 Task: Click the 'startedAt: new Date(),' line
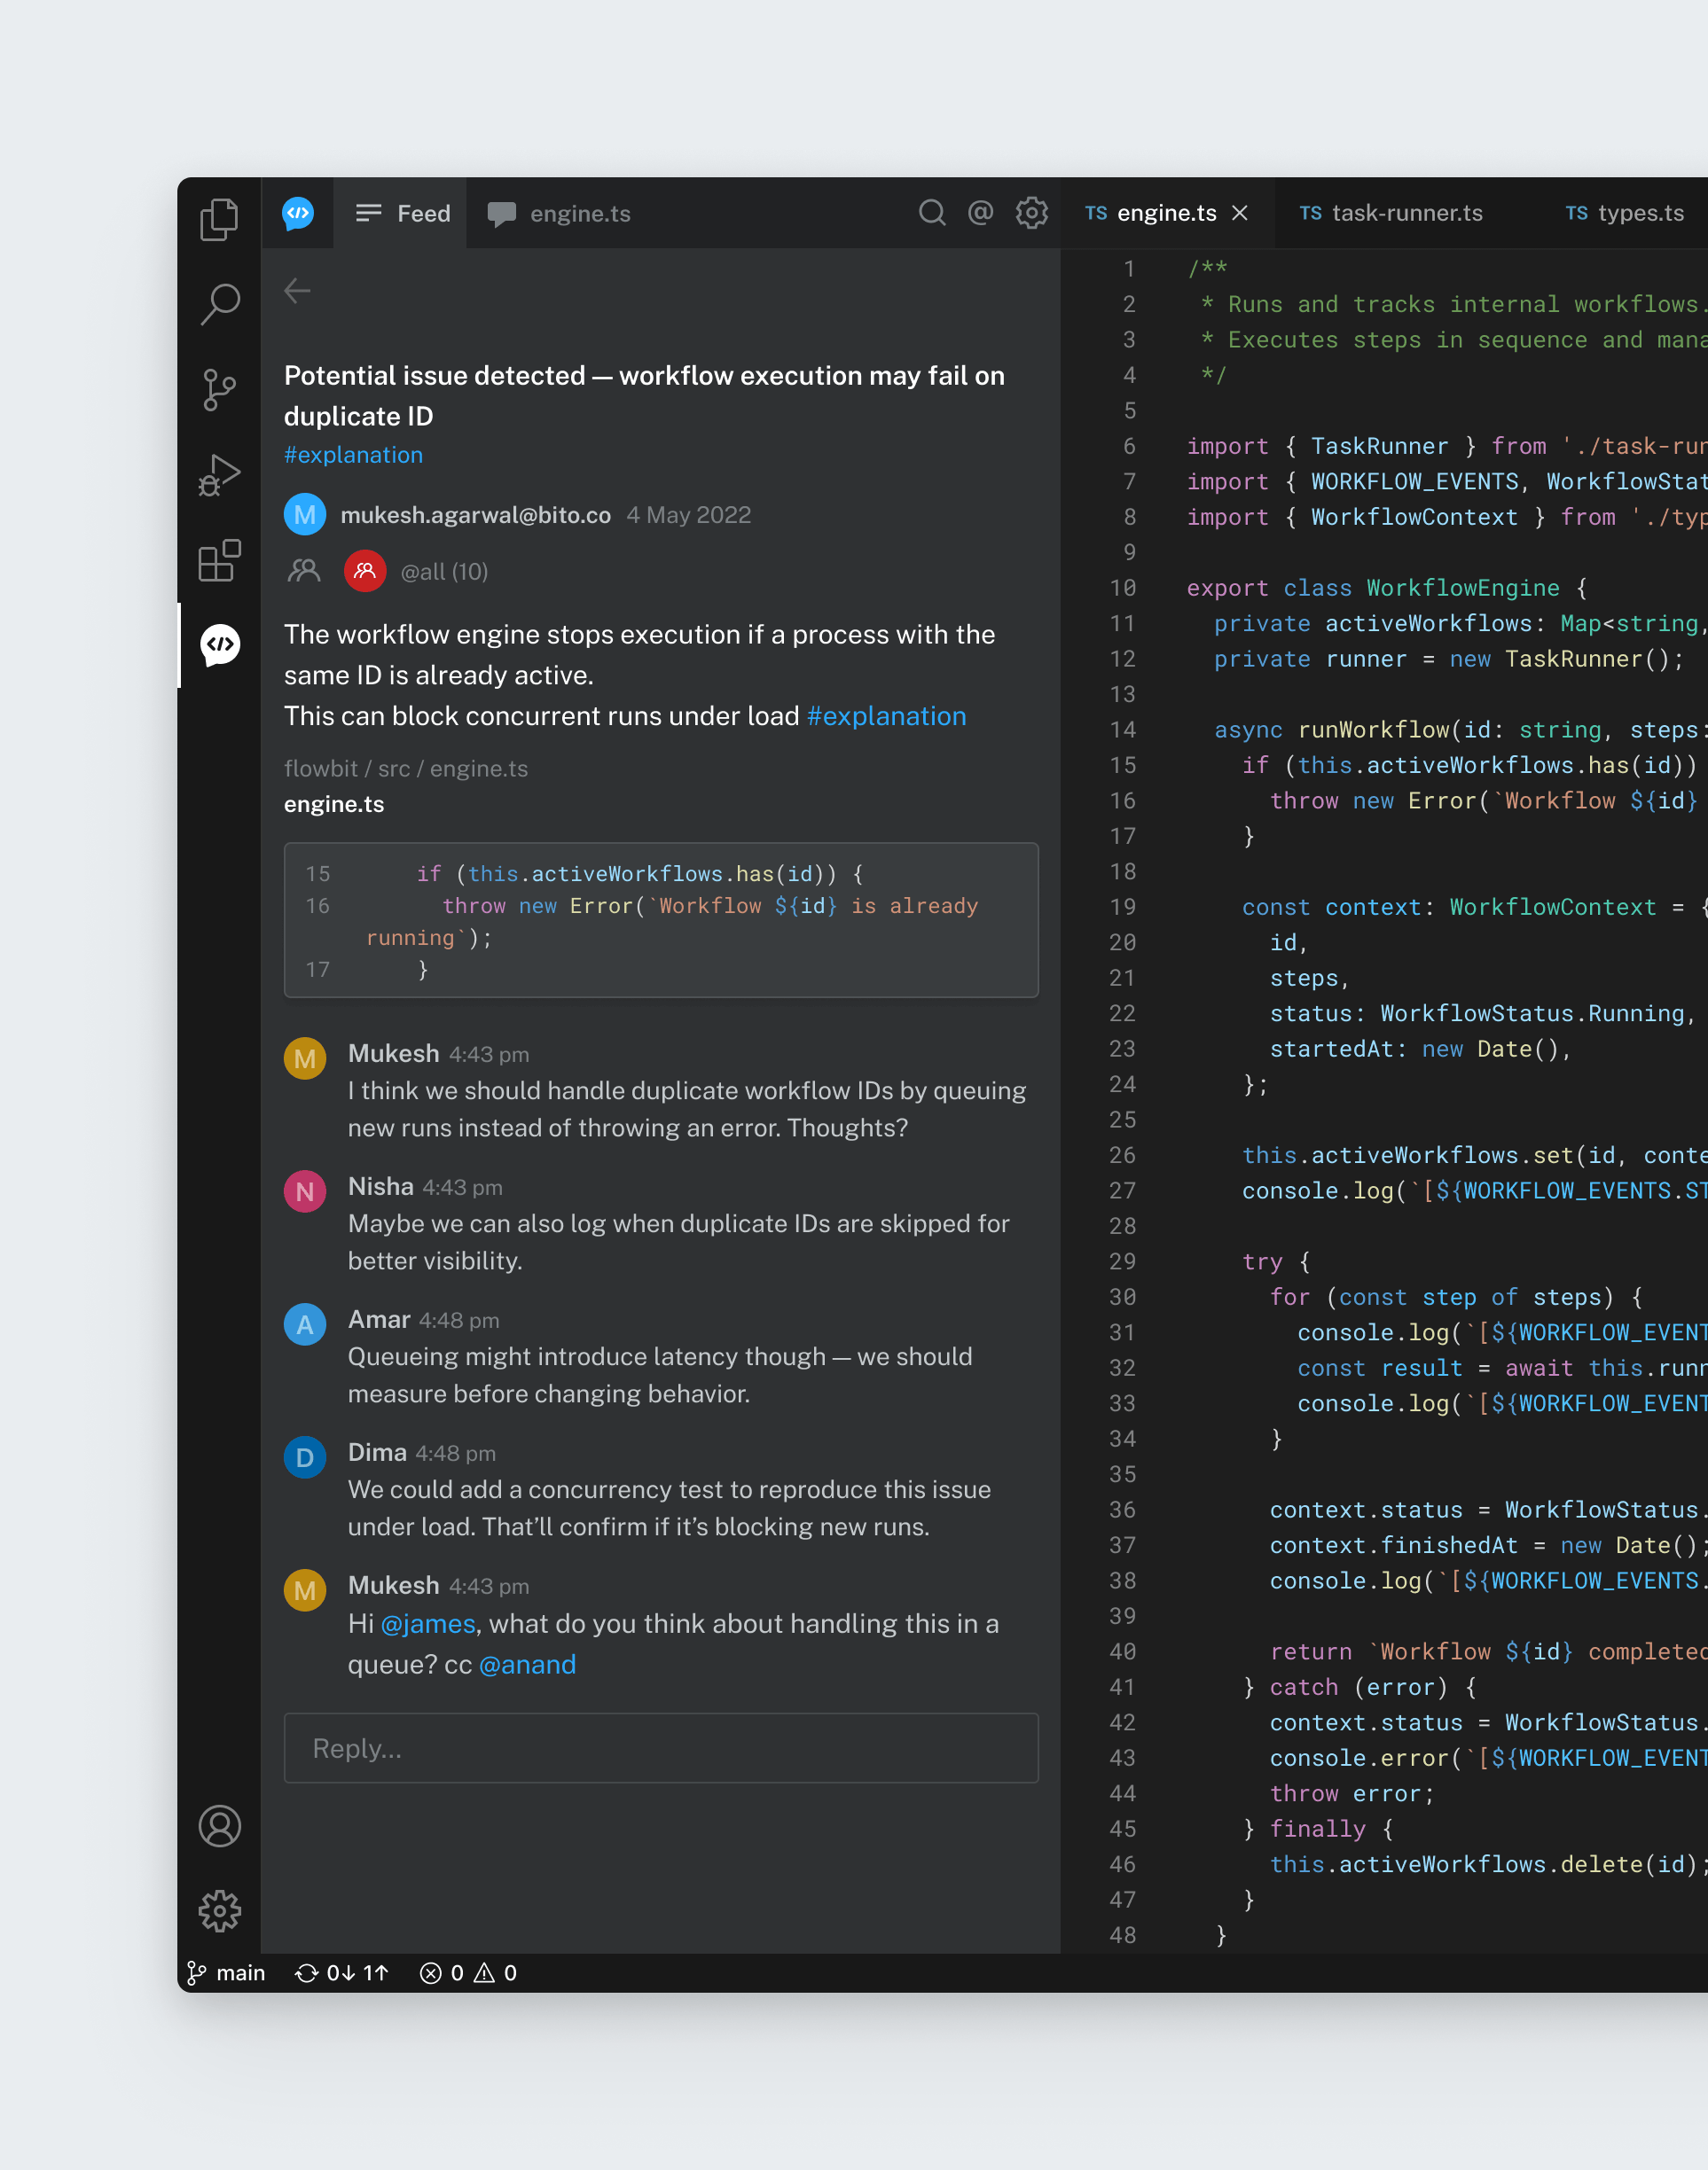1421,1049
